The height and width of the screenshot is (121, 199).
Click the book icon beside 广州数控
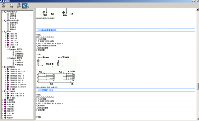[x=5, y=107]
